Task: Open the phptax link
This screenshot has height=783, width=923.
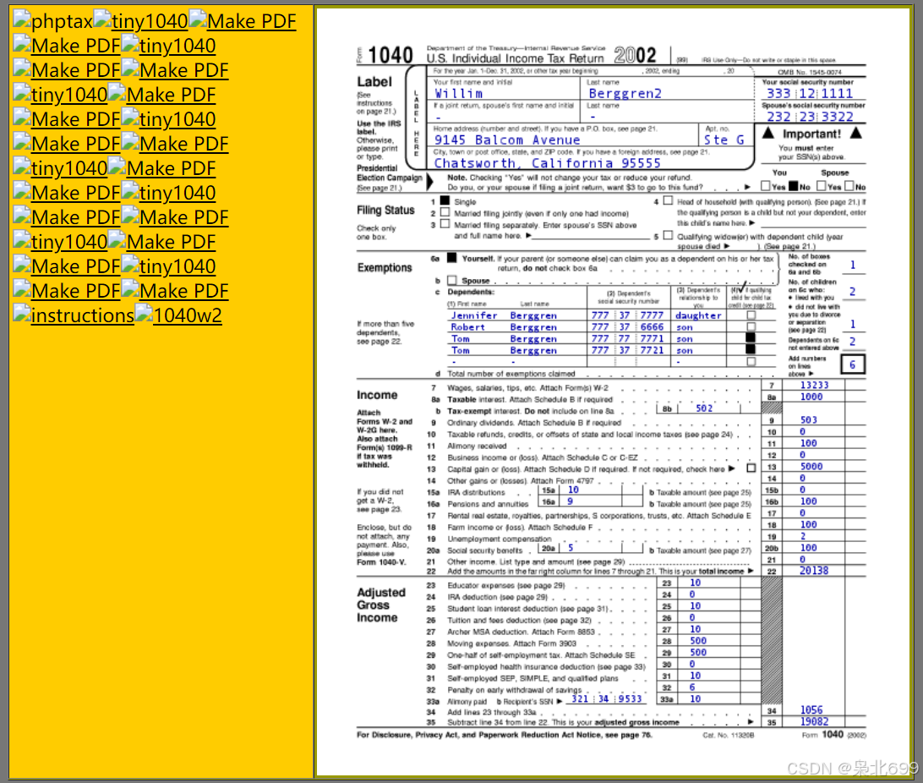Action: tap(62, 21)
